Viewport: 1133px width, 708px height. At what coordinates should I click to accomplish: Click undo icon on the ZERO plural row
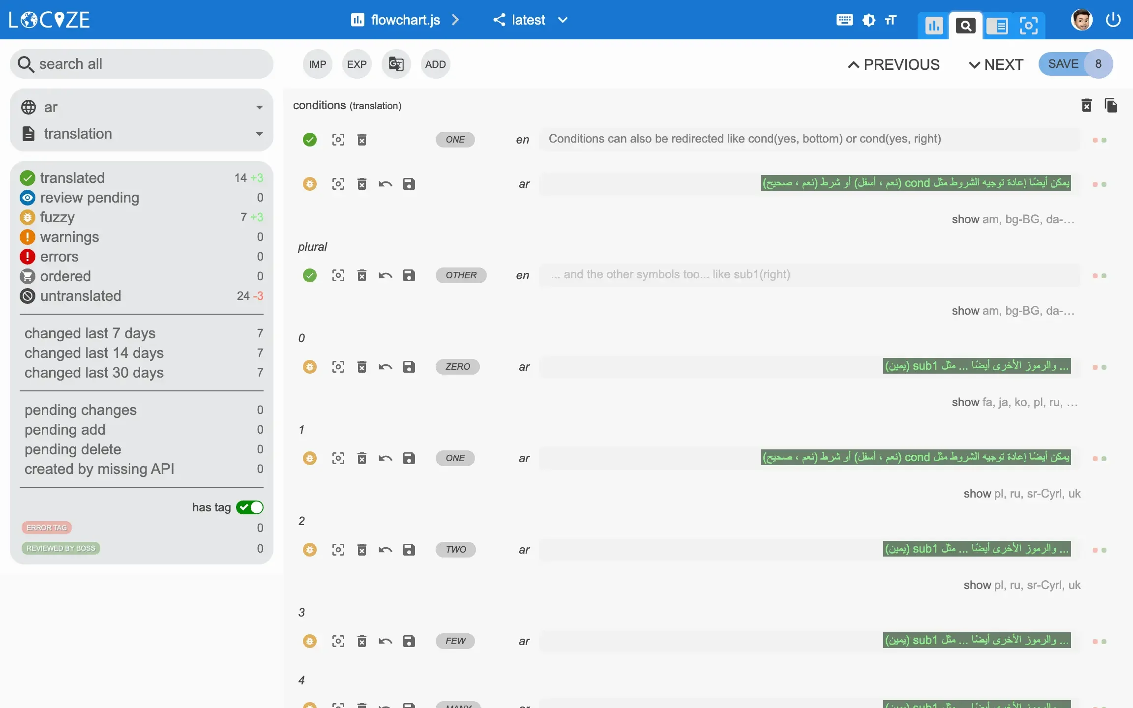(385, 367)
